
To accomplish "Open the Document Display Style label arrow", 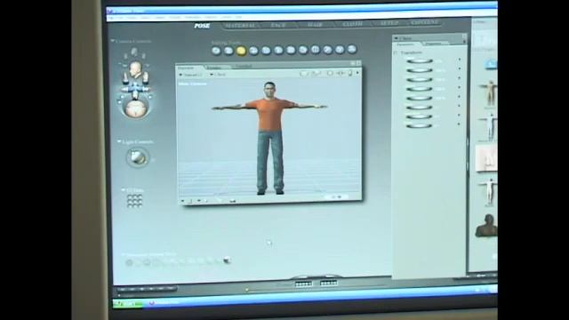I will point(123,255).
